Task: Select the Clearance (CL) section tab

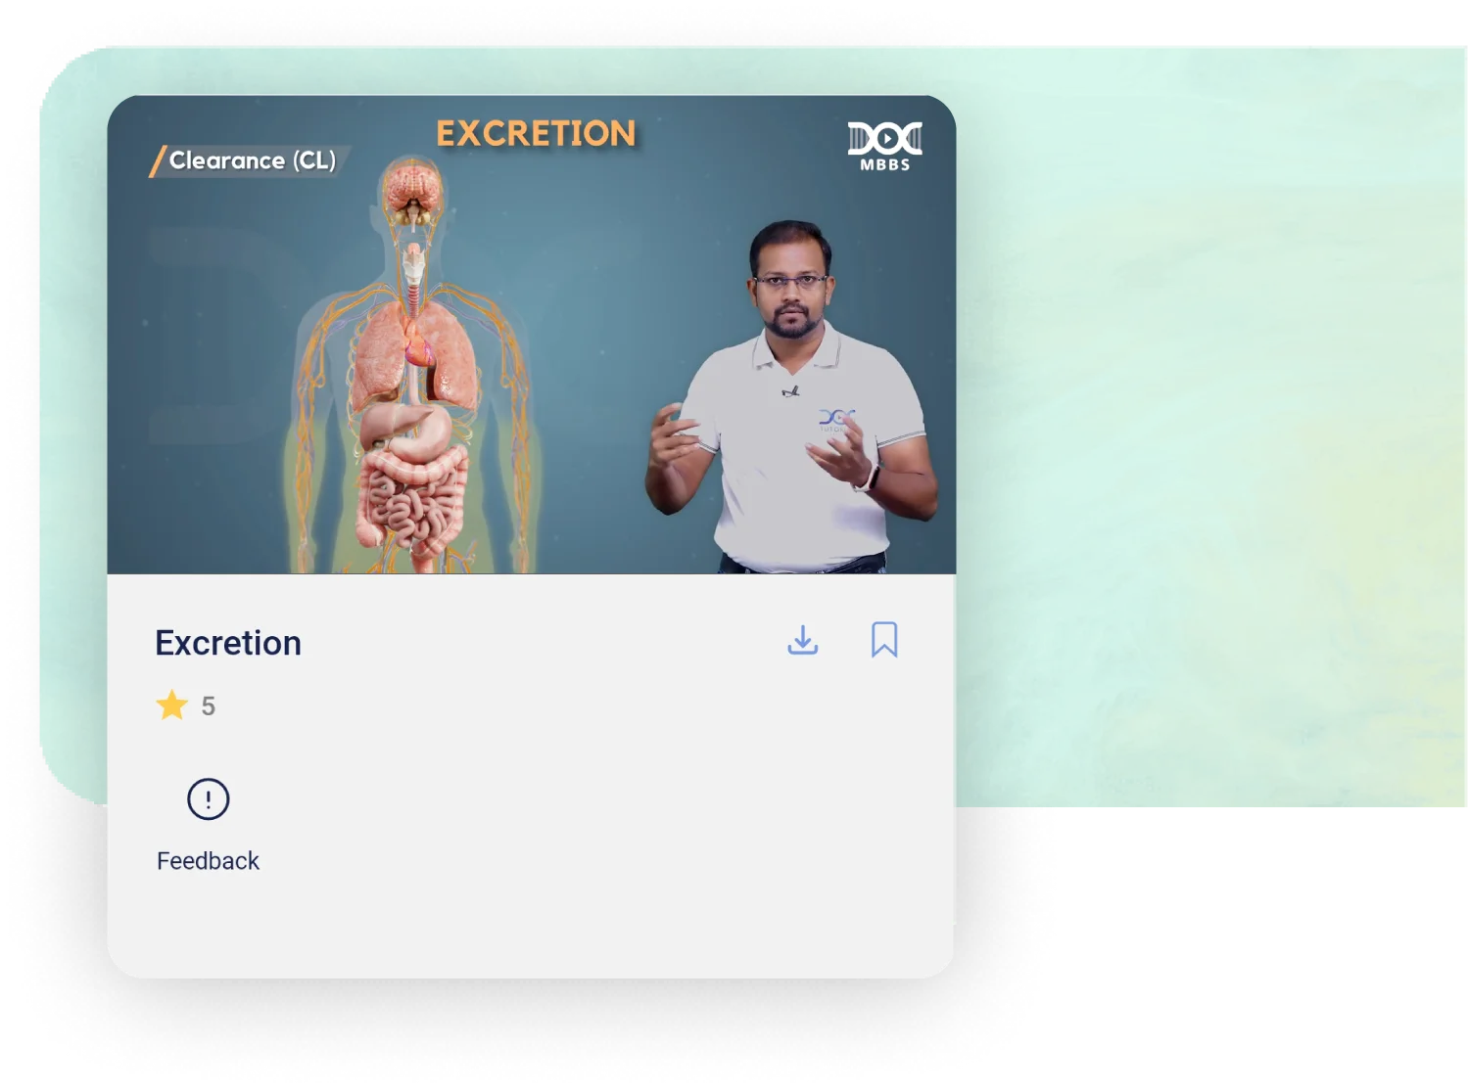Action: (x=253, y=160)
